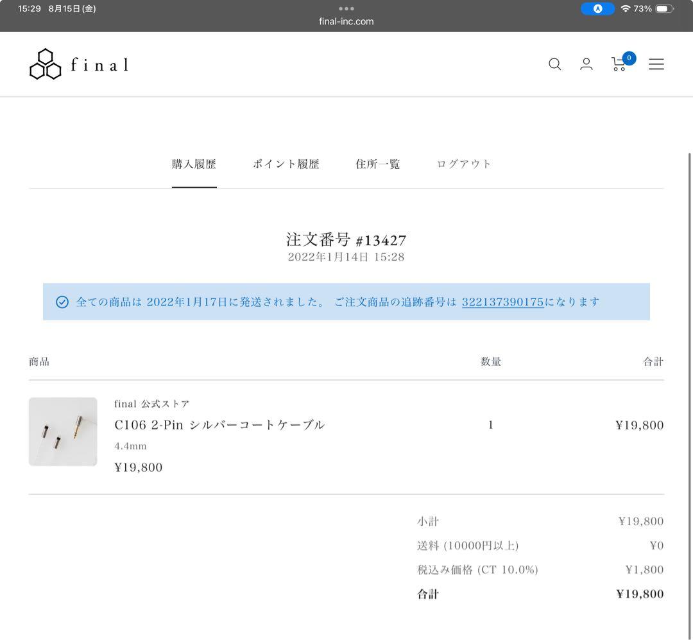Click the final hexagon logo

[x=45, y=62]
